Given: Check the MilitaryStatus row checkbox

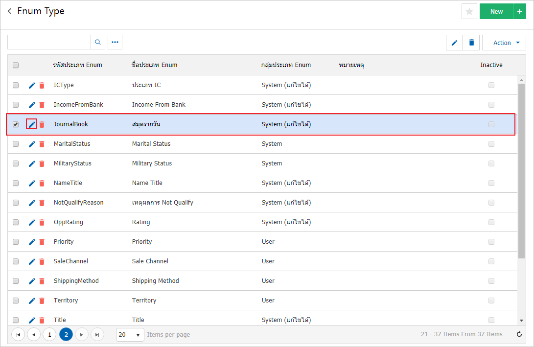Looking at the screenshot, I should coord(16,163).
